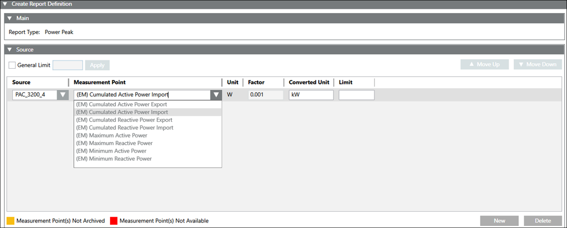Image resolution: width=567 pixels, height=228 pixels.
Task: Click the orange Not Archived legend swatch
Action: pyautogui.click(x=10, y=220)
